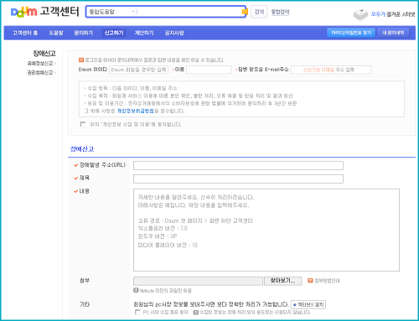Viewport: 419px width, 321px height.
Task: Open 유해정보신고 in the left sidebar
Action: 41,64
